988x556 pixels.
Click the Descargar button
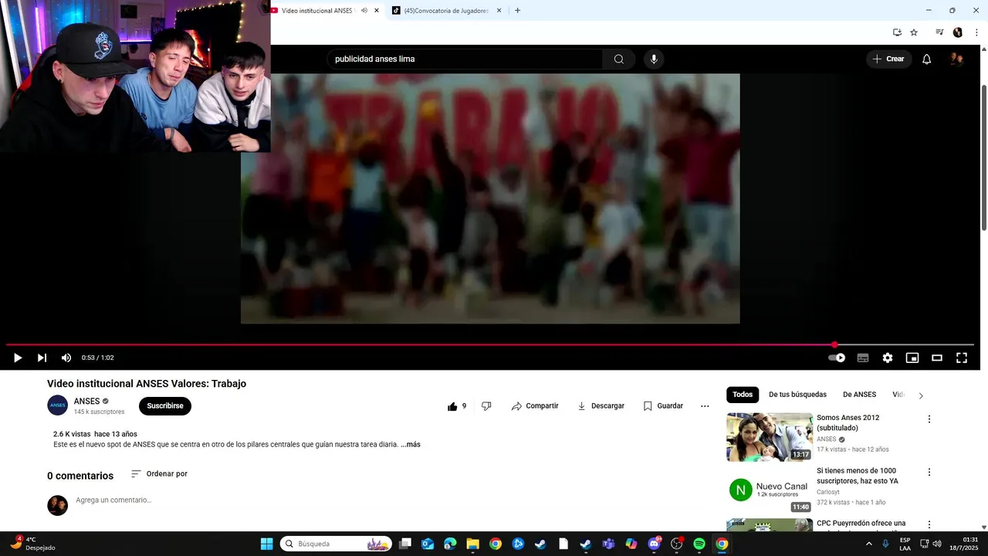[601, 406]
